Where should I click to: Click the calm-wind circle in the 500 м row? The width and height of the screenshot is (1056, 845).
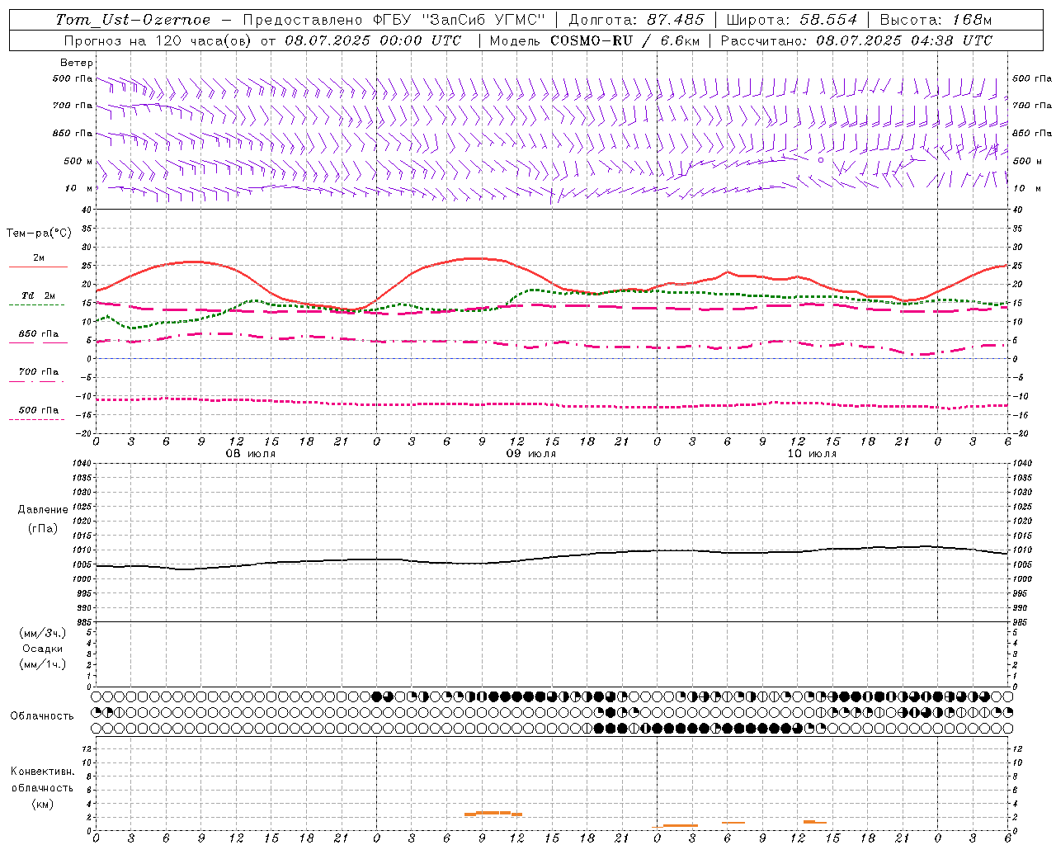(x=820, y=161)
